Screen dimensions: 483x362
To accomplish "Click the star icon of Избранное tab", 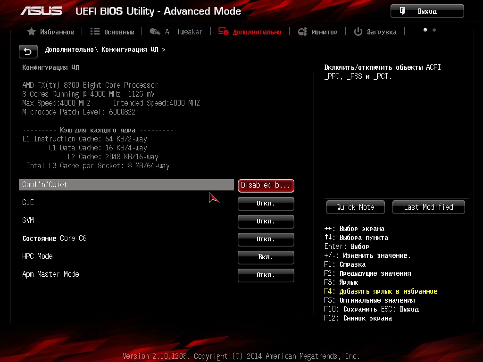I will pos(32,32).
